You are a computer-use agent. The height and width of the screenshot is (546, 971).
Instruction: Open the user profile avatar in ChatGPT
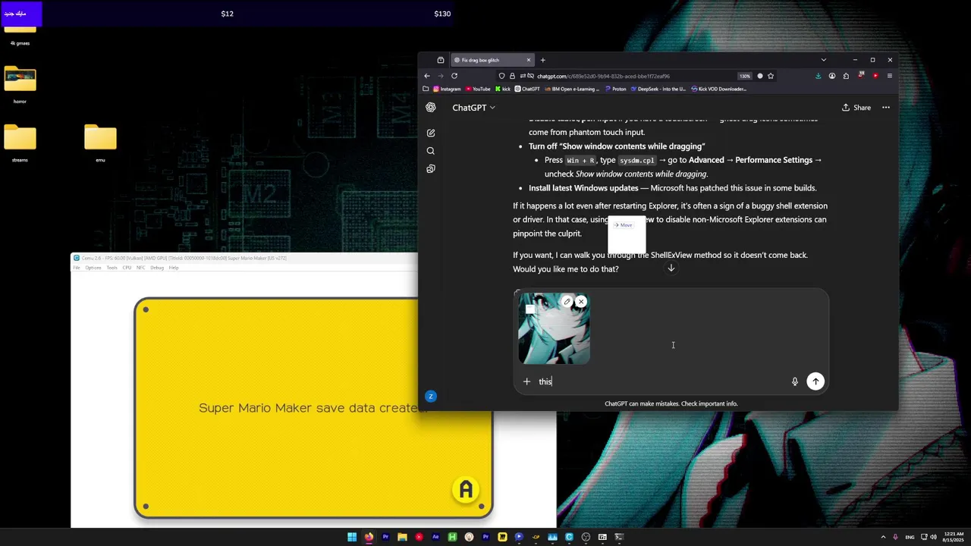click(x=431, y=396)
